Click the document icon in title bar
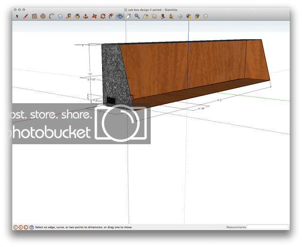The width and height of the screenshot is (302, 247). pos(126,9)
